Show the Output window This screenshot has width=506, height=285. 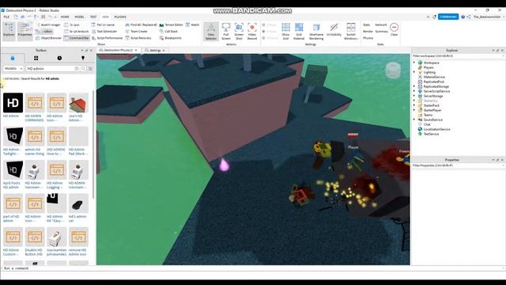[x=72, y=25]
